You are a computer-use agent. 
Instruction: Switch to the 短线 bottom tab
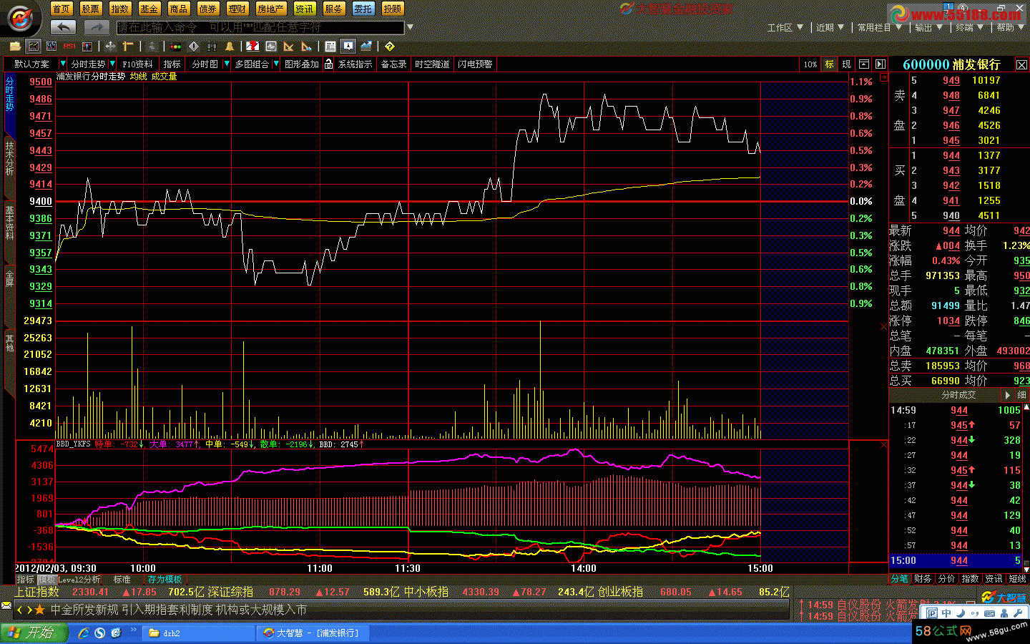click(x=1017, y=579)
